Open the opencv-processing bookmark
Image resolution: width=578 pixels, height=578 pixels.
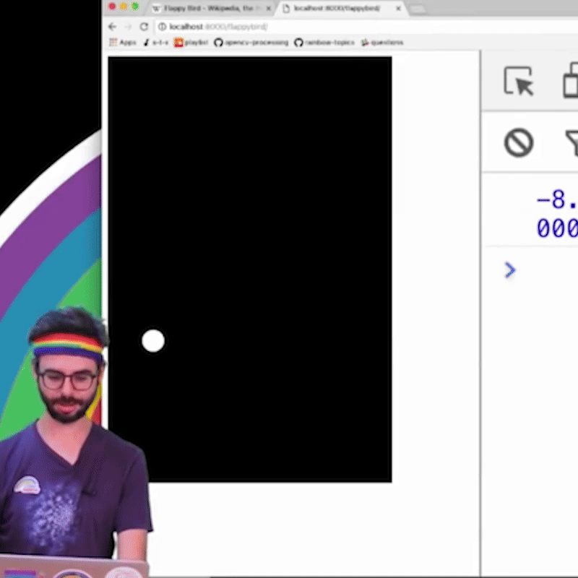(x=248, y=43)
